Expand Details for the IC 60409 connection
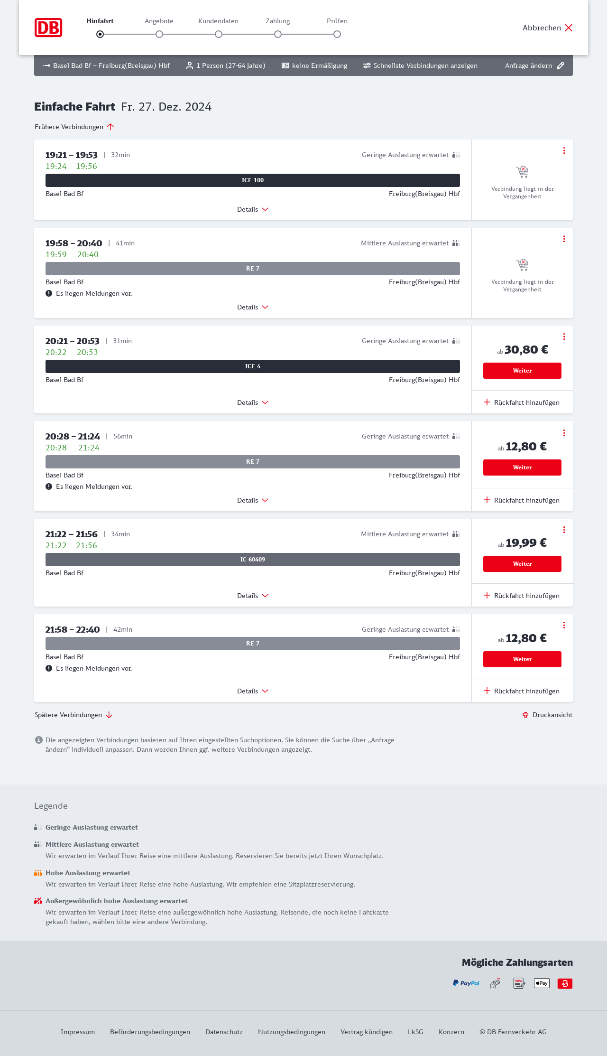This screenshot has height=1056, width=607. [253, 596]
